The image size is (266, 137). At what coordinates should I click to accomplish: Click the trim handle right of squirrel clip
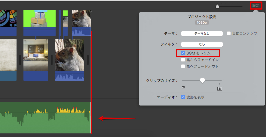(x=88, y=60)
